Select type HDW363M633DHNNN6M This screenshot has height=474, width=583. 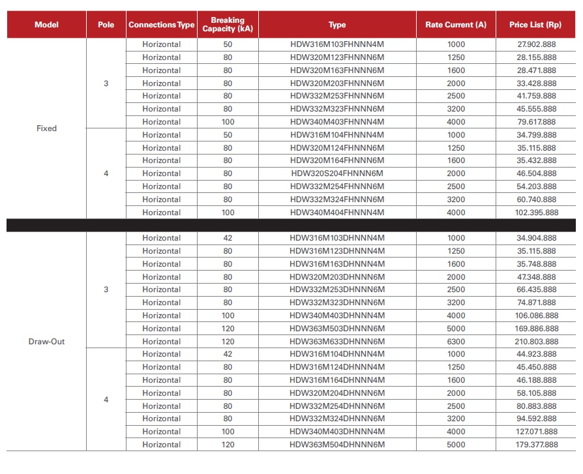click(337, 341)
